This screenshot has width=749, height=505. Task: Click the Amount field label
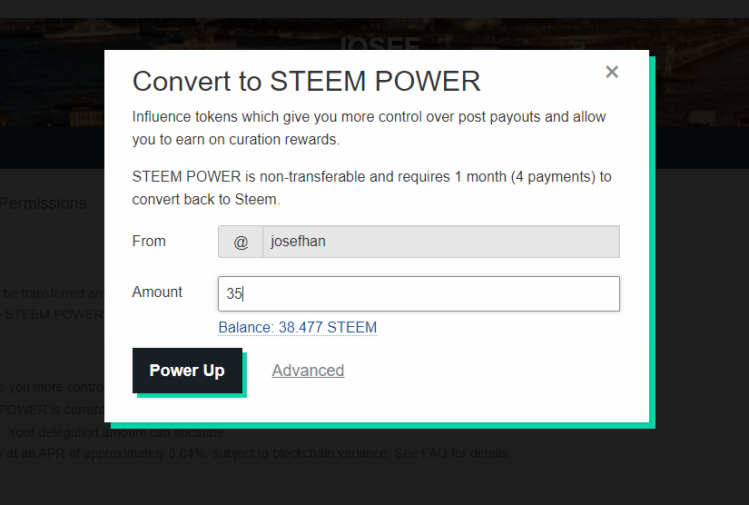point(157,292)
